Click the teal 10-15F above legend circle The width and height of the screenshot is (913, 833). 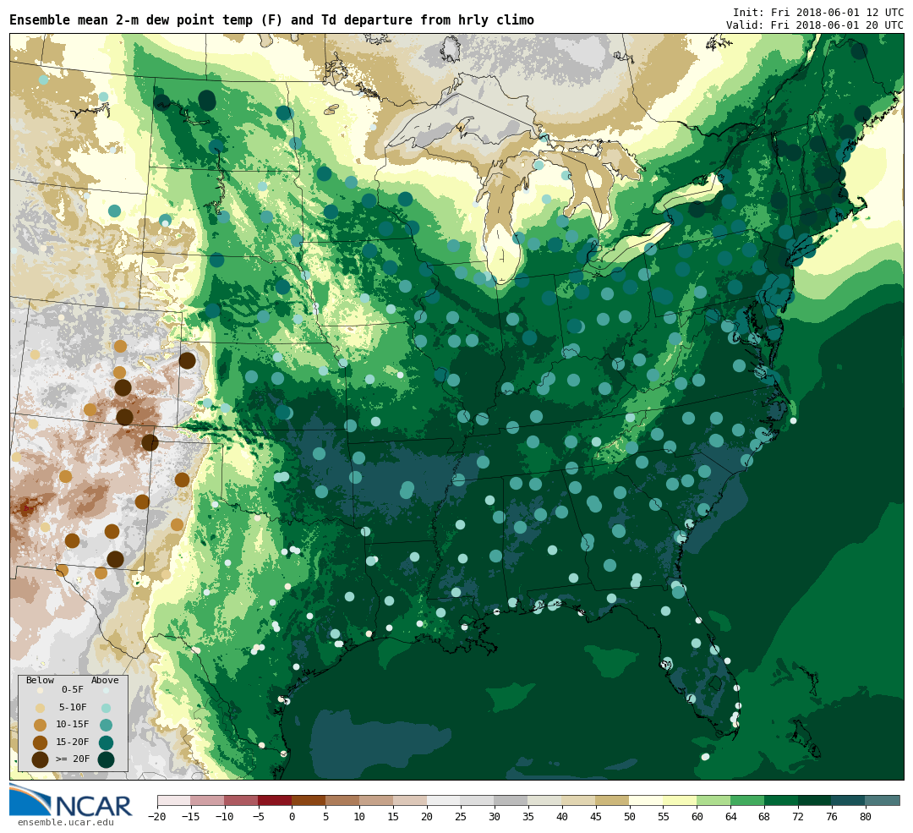tap(106, 725)
